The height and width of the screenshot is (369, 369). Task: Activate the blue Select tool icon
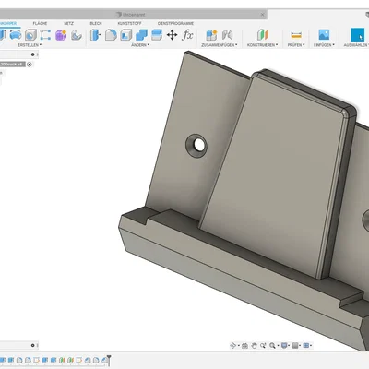tap(358, 34)
